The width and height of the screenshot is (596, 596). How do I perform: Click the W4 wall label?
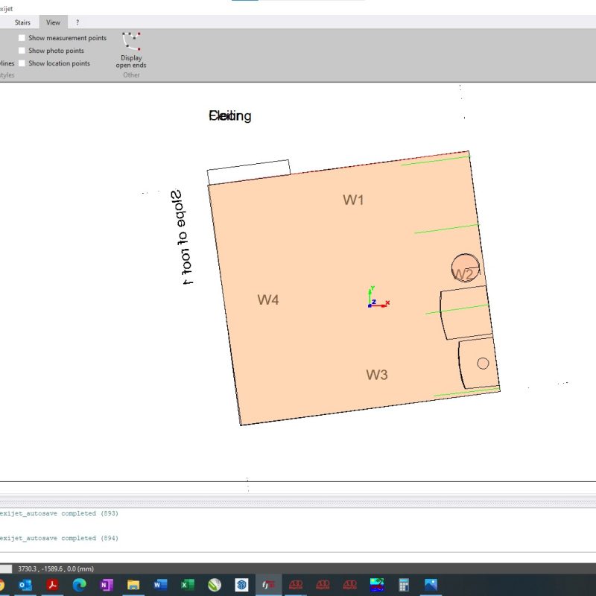tap(268, 300)
